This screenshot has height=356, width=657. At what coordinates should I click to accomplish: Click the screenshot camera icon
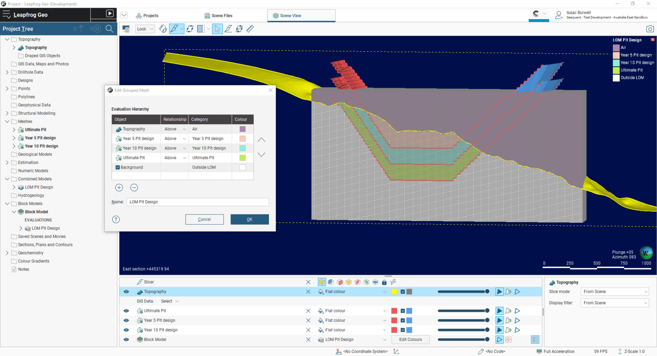650,29
